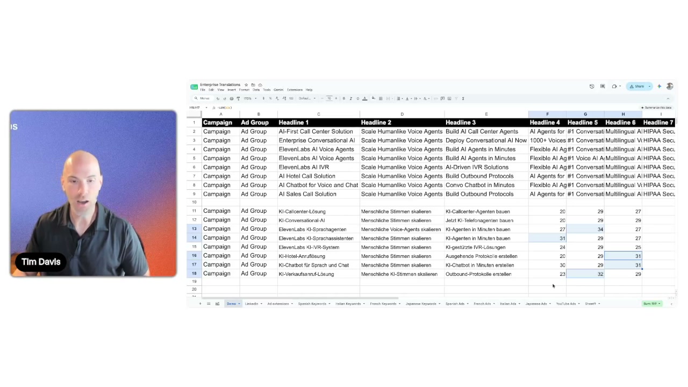Screen dimensions: 688x387
Task: Switch to YouTube Ads sheet tab
Action: (x=565, y=304)
